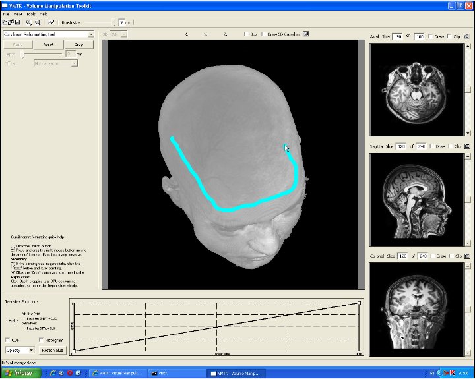Image resolution: width=475 pixels, height=379 pixels.
Task: Click the Reset Value button
Action: click(x=52, y=350)
